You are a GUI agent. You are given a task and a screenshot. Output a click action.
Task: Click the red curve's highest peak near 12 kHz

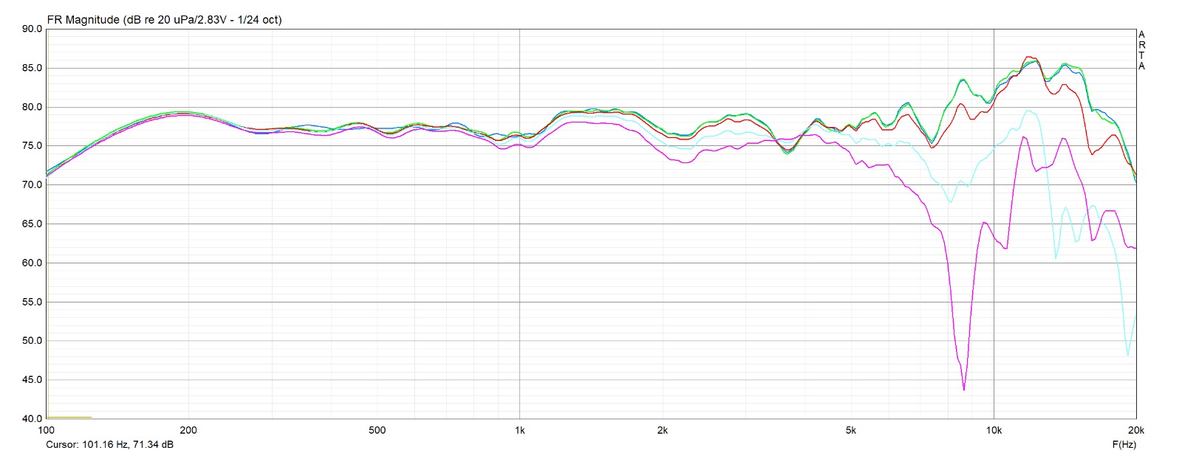[1028, 57]
